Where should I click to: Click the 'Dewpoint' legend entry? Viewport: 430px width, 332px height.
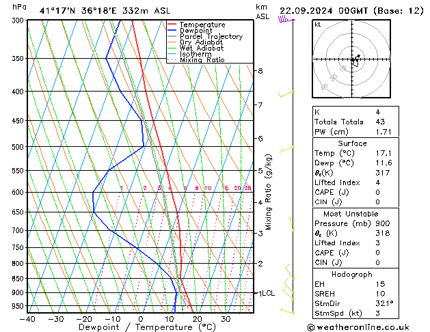click(196, 31)
